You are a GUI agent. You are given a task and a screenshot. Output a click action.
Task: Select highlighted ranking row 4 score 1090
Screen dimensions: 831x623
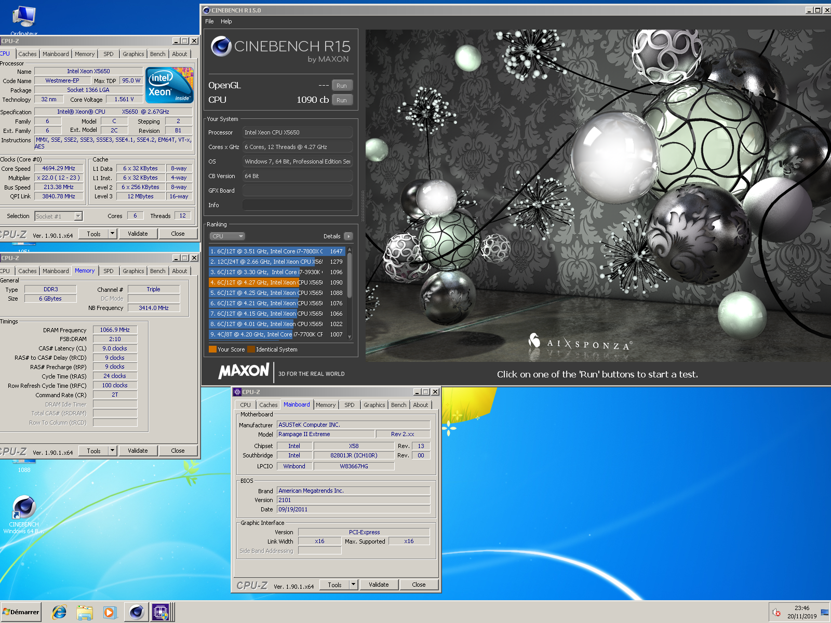[x=277, y=282]
